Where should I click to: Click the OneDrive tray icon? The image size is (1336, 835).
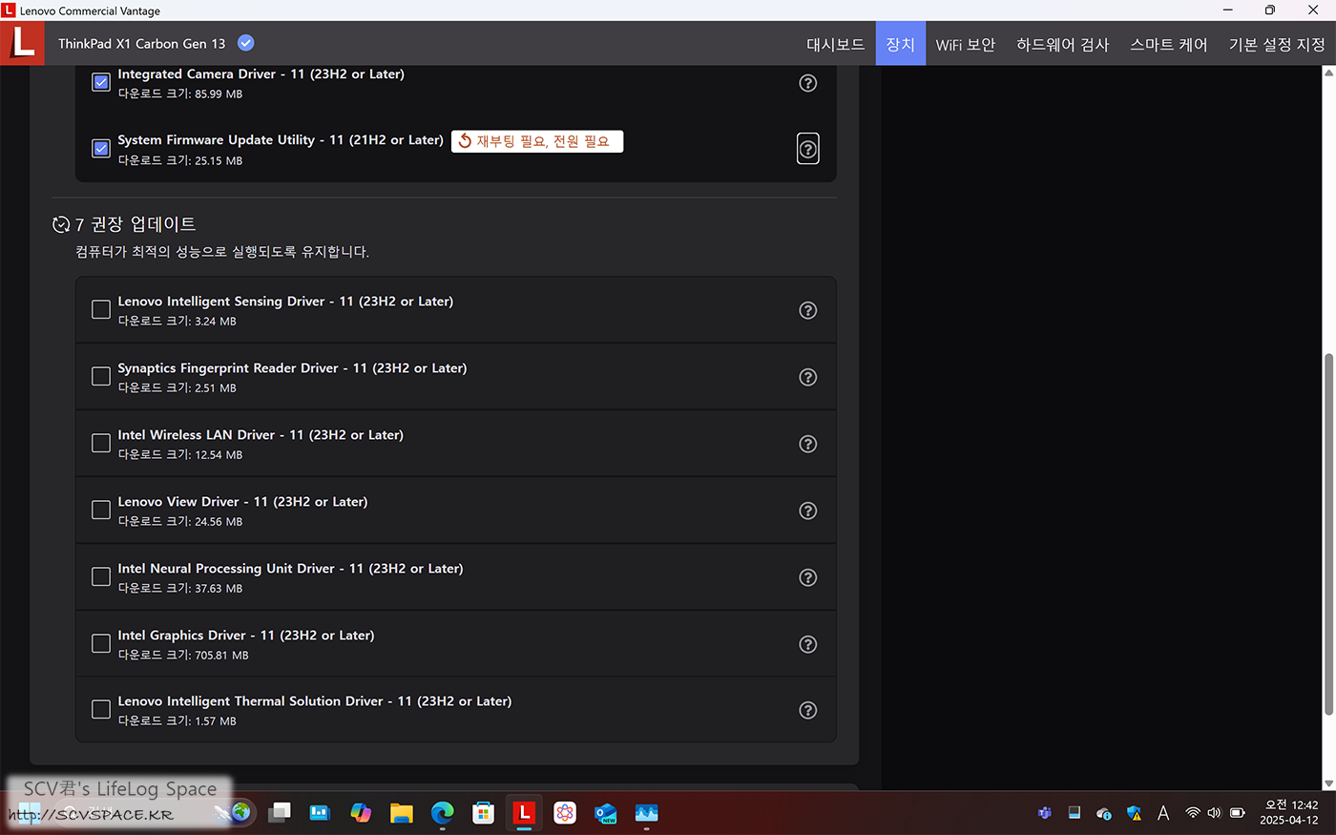[x=1104, y=813]
